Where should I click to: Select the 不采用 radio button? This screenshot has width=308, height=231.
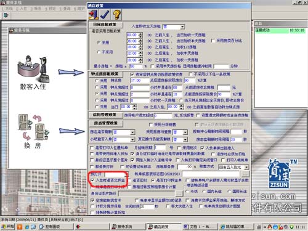(x=99, y=52)
